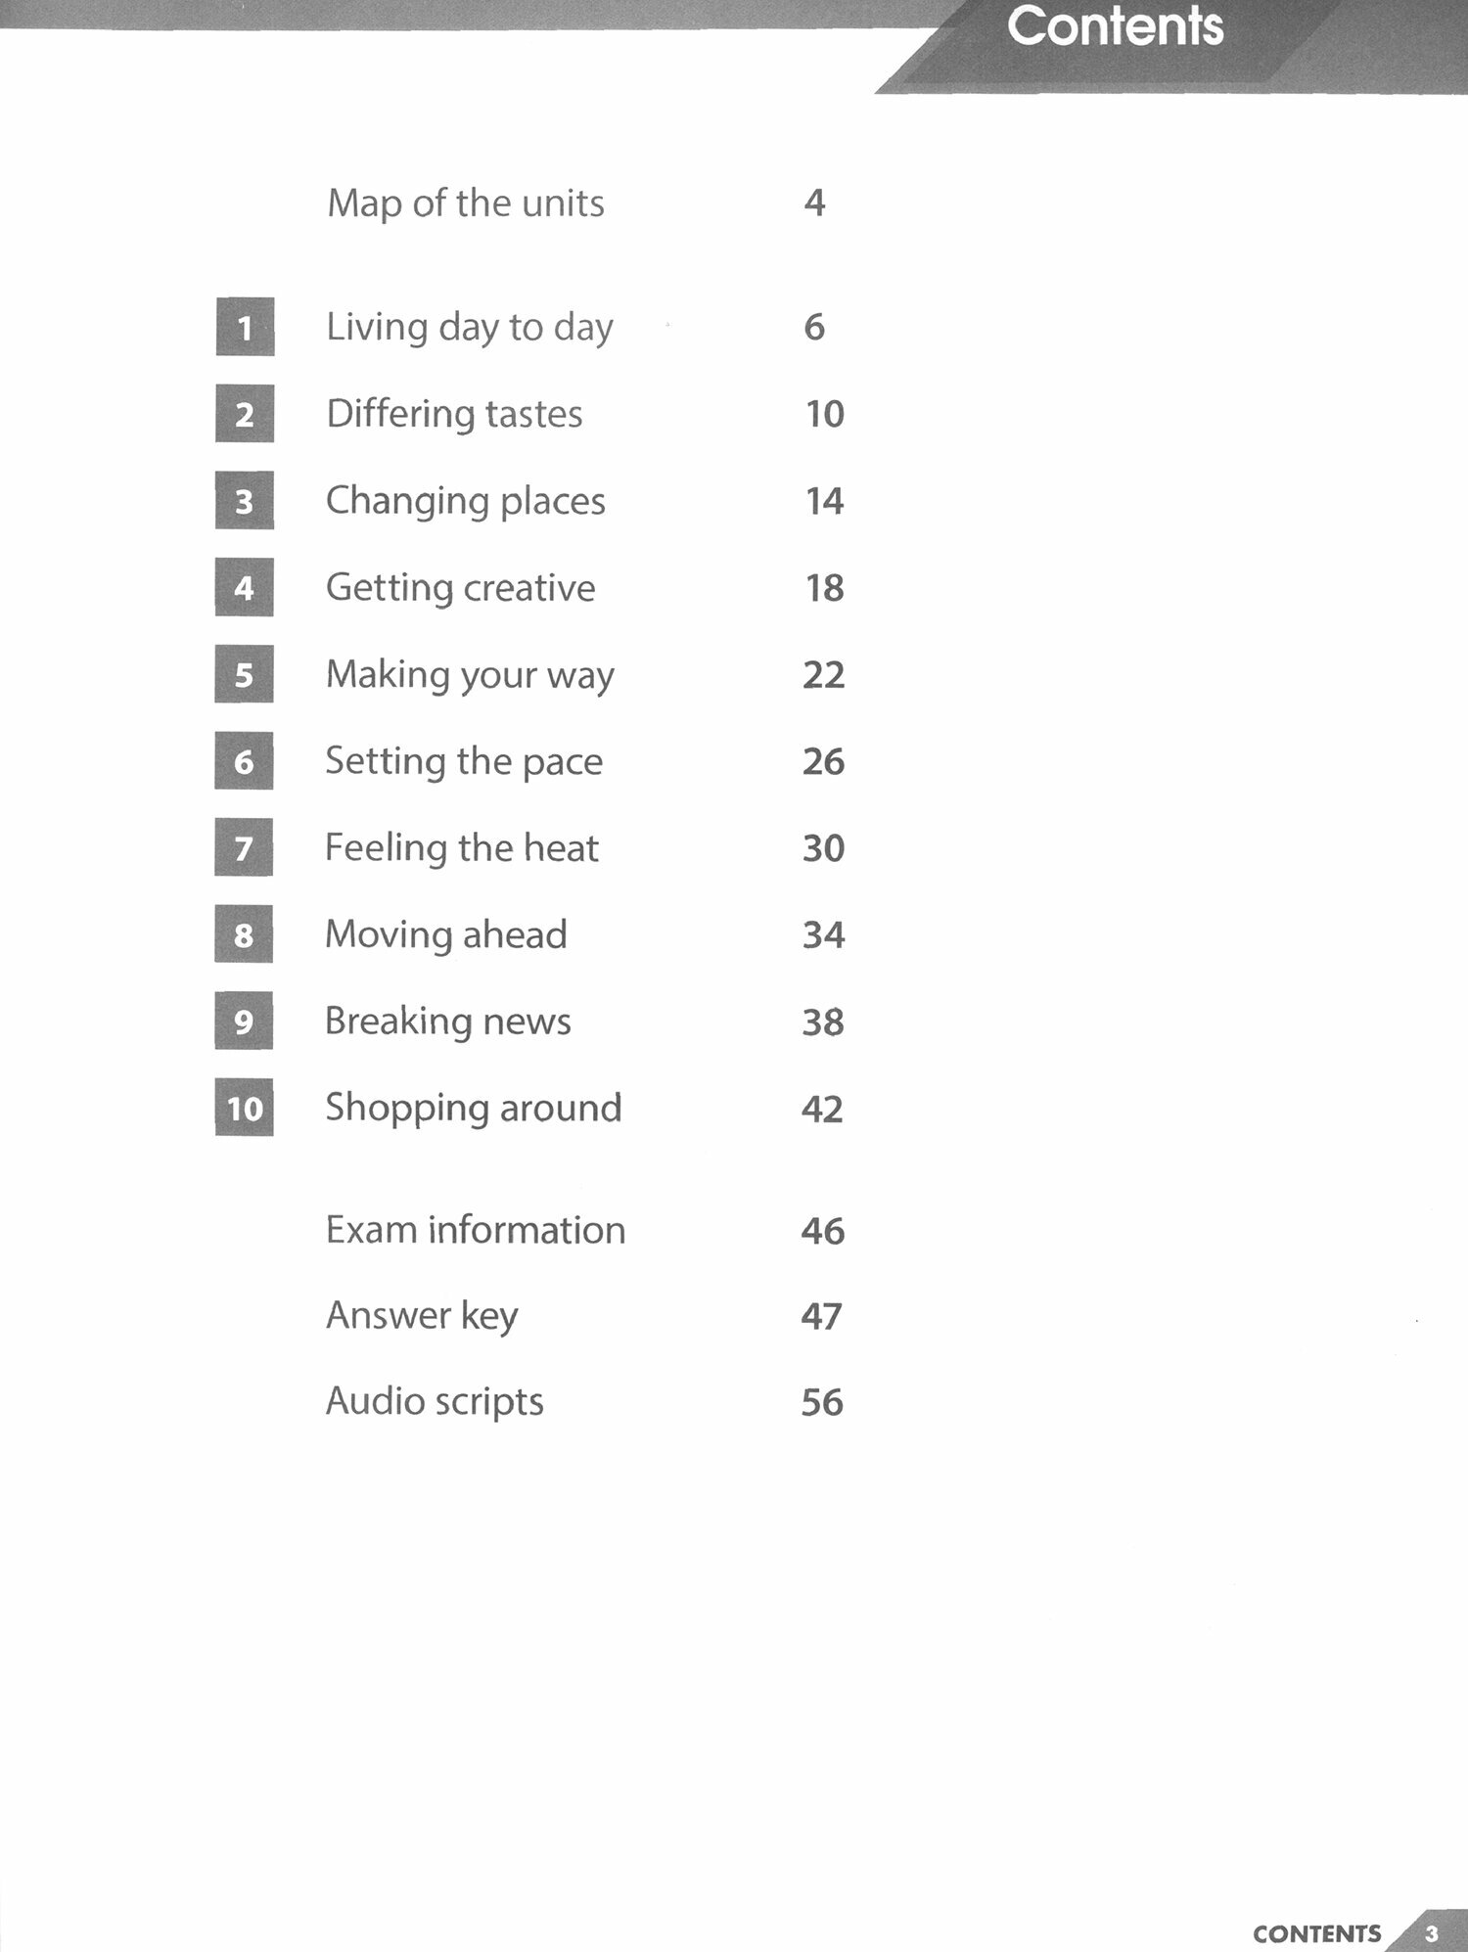Image resolution: width=1468 pixels, height=1952 pixels.
Task: Click the unit 2 number box
Action: [x=245, y=414]
